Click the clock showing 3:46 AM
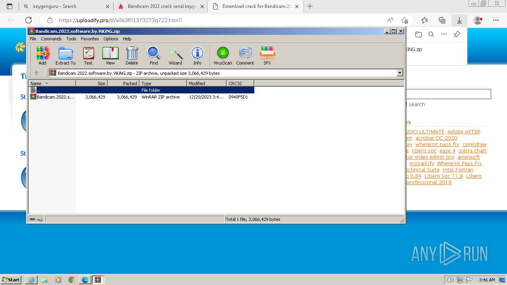 coord(487,280)
